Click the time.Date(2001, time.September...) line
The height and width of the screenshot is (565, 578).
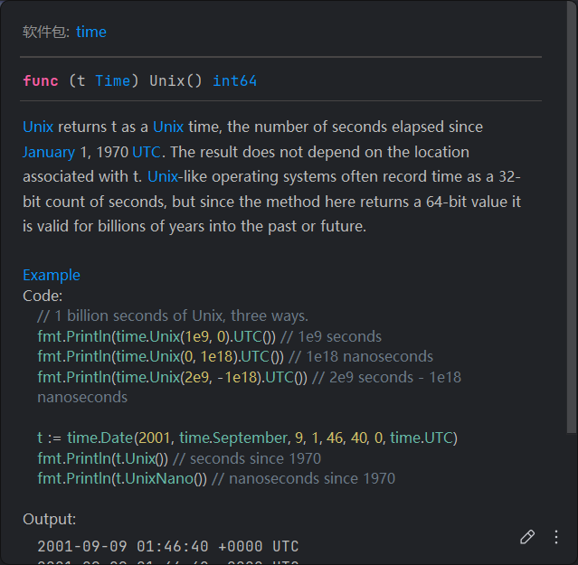click(x=247, y=438)
